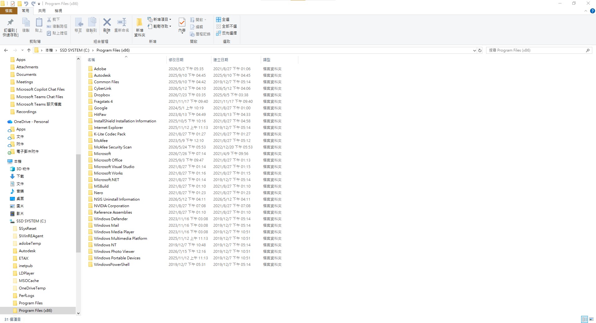This screenshot has height=323, width=596.
Task: Expand breadcrumb chevron after SSD SYSTEM (C:)
Action: 93,50
